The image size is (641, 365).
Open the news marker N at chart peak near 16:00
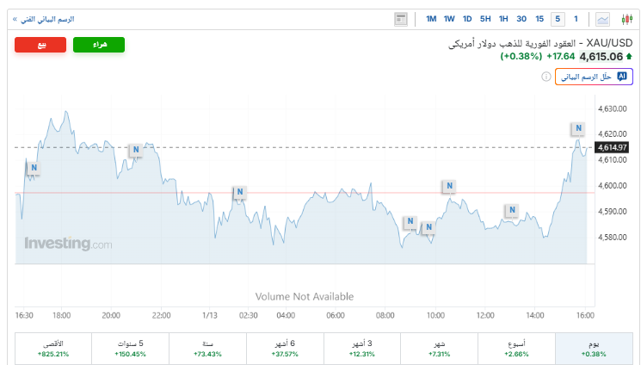click(x=578, y=129)
